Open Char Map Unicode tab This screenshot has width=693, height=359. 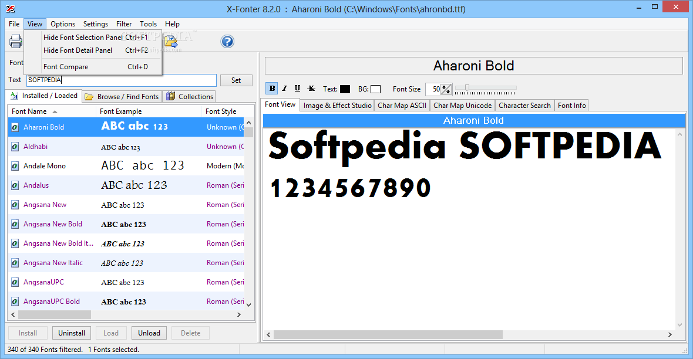pyautogui.click(x=462, y=105)
